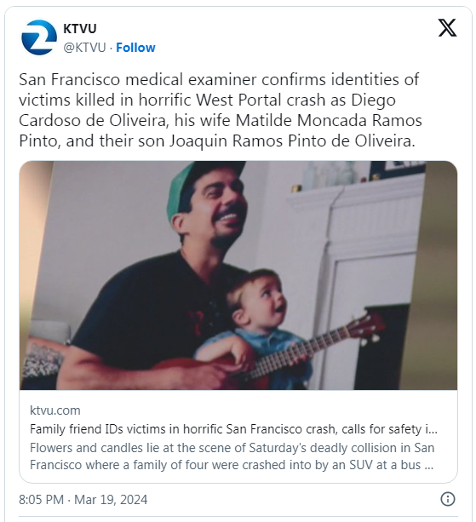Open the 8:05 PM timestamp

41,500
